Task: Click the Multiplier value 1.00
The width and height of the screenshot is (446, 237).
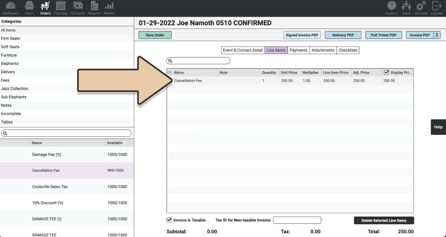Action: click(x=306, y=81)
